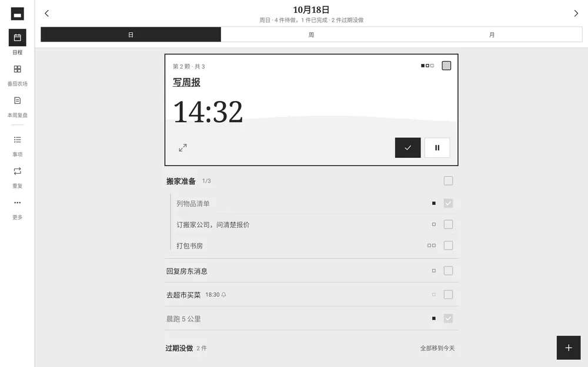This screenshot has height=367, width=588.
Task: Click the 18:30 time on 去超市买菜
Action: coord(212,295)
